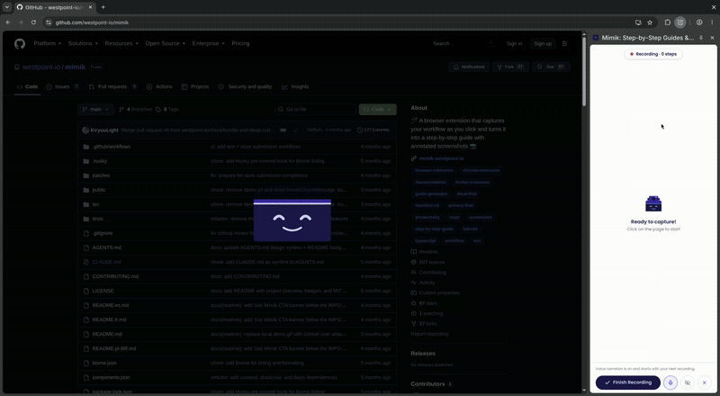The height and width of the screenshot is (396, 720).
Task: Star the mimik repository
Action: click(x=551, y=67)
